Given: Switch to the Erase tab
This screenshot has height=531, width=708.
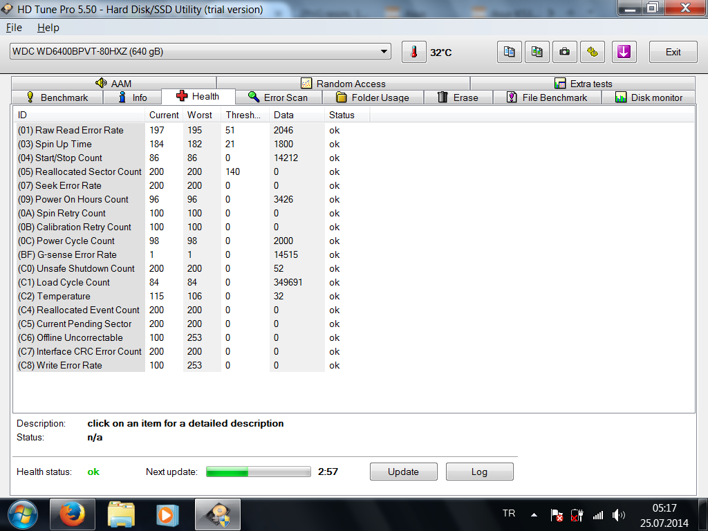Looking at the screenshot, I should tap(458, 97).
